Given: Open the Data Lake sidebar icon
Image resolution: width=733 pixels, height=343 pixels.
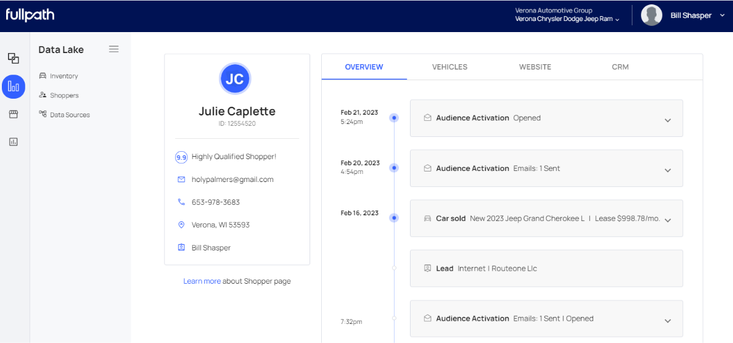Looking at the screenshot, I should coord(14,86).
